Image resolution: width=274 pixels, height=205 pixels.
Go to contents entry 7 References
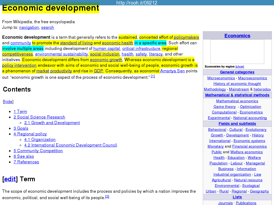26,162
